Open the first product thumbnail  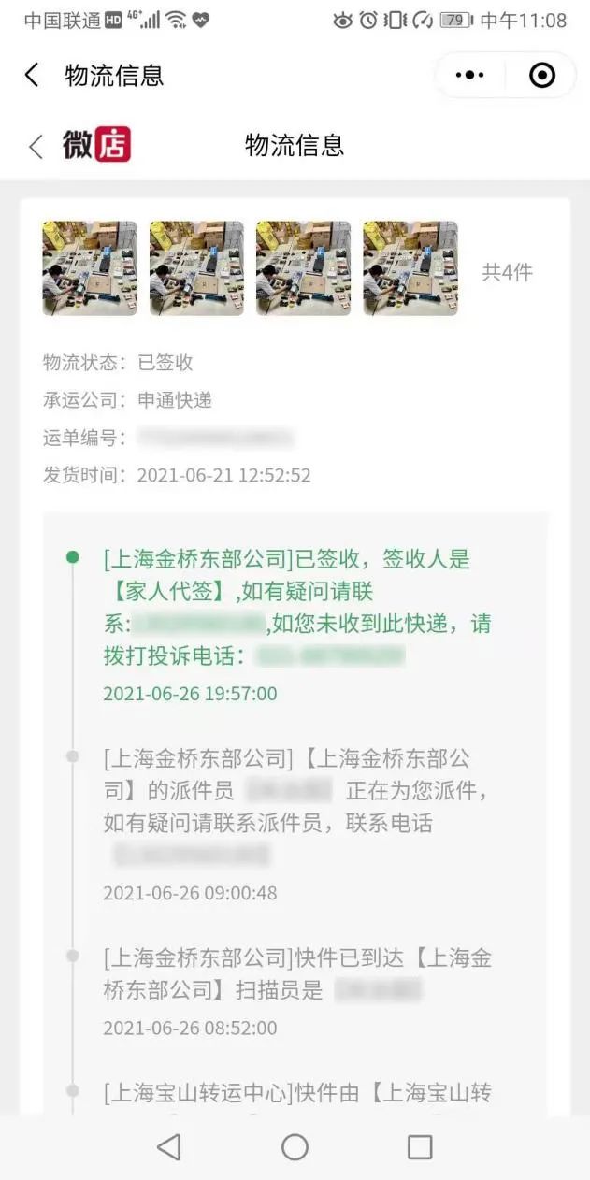click(90, 268)
